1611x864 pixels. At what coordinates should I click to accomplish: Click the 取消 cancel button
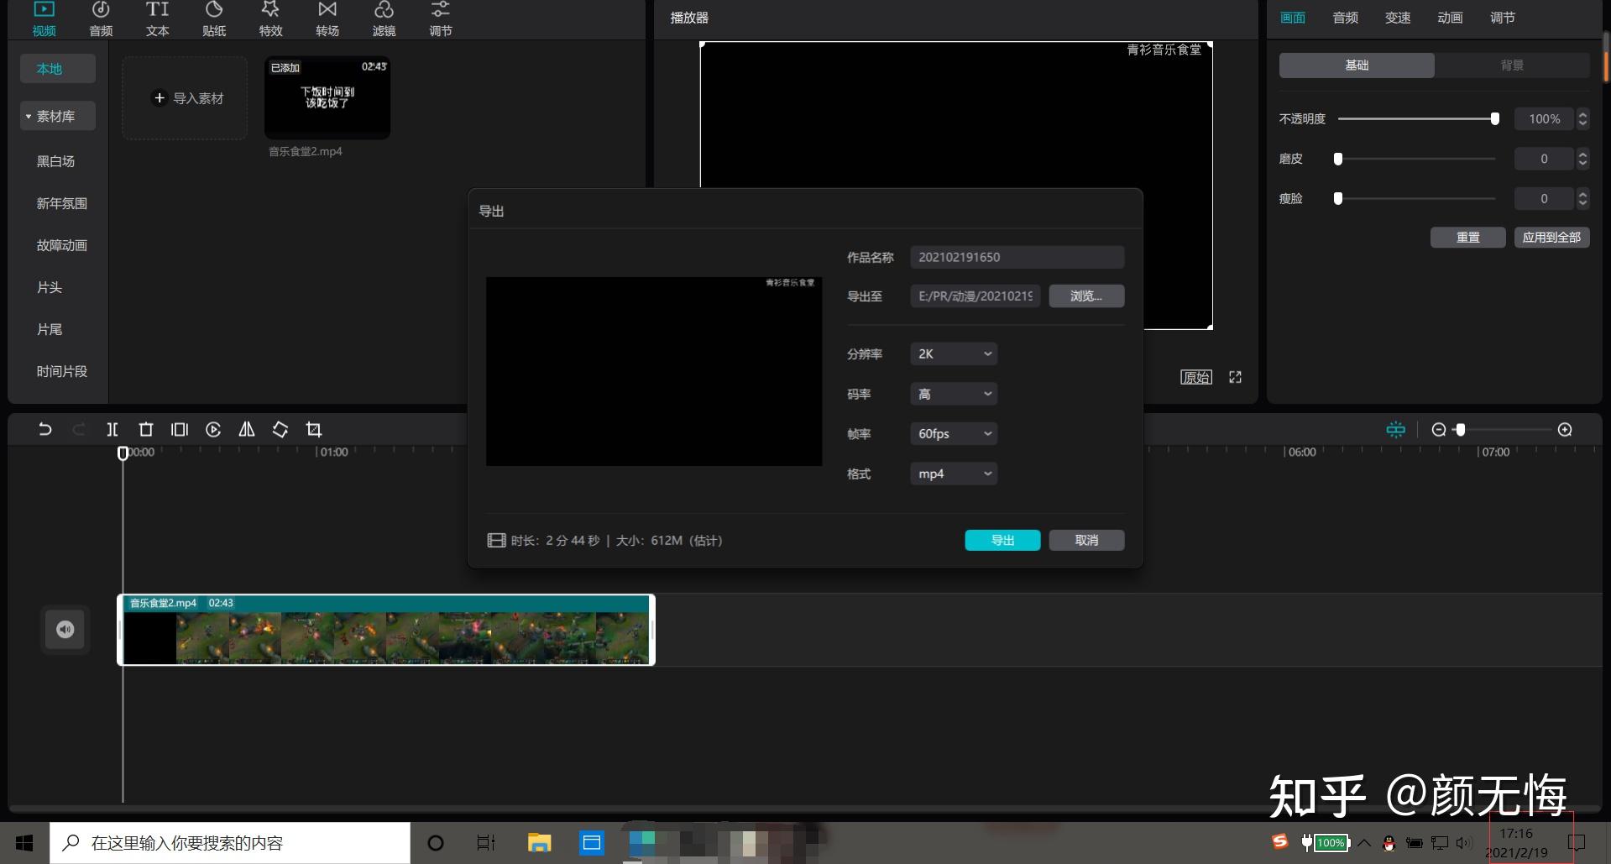pos(1086,541)
